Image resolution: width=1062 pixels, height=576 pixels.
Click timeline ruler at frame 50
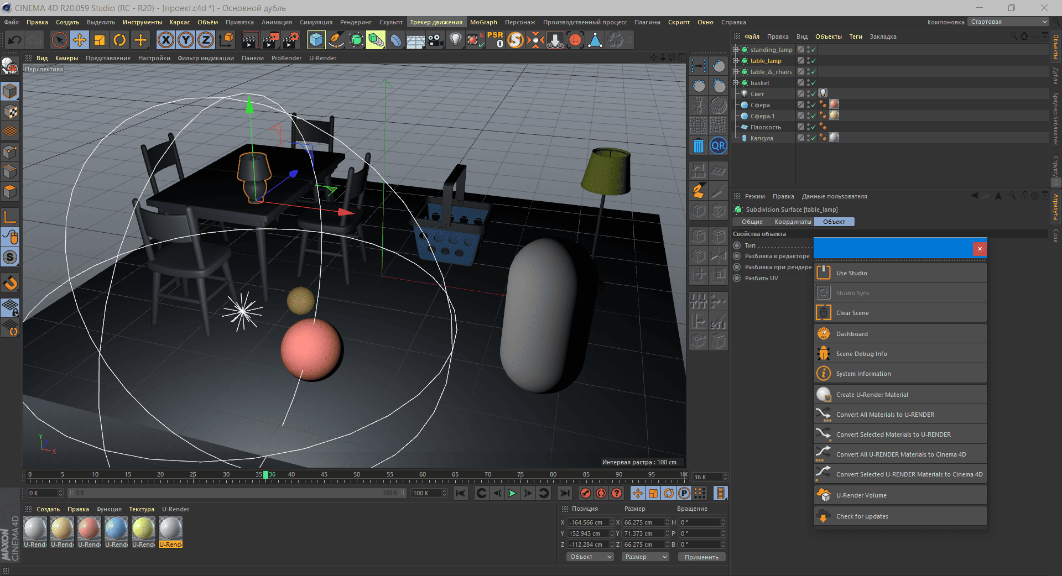[x=357, y=475]
